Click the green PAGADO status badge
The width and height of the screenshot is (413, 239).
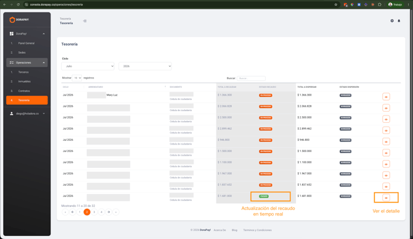(264, 196)
